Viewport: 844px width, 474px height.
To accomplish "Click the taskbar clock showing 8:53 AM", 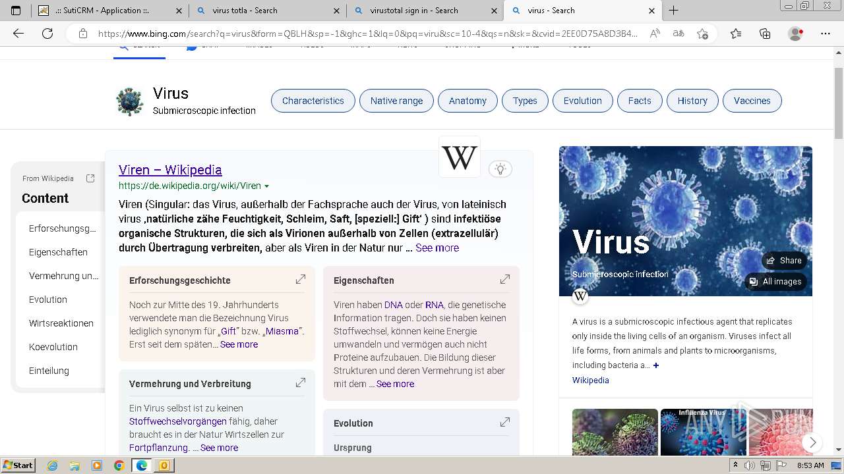I will coord(810,465).
